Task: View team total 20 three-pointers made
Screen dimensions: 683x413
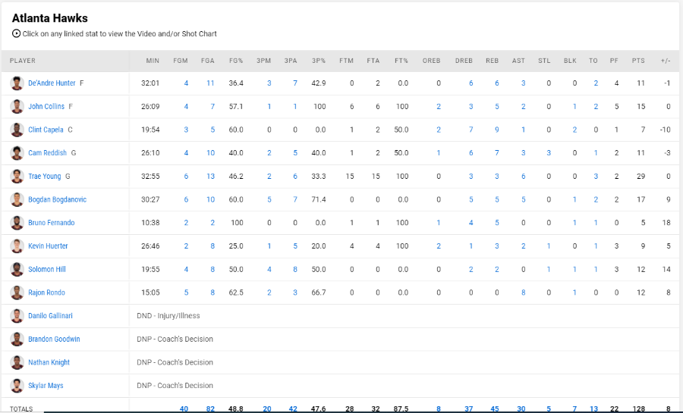Action: (x=267, y=408)
